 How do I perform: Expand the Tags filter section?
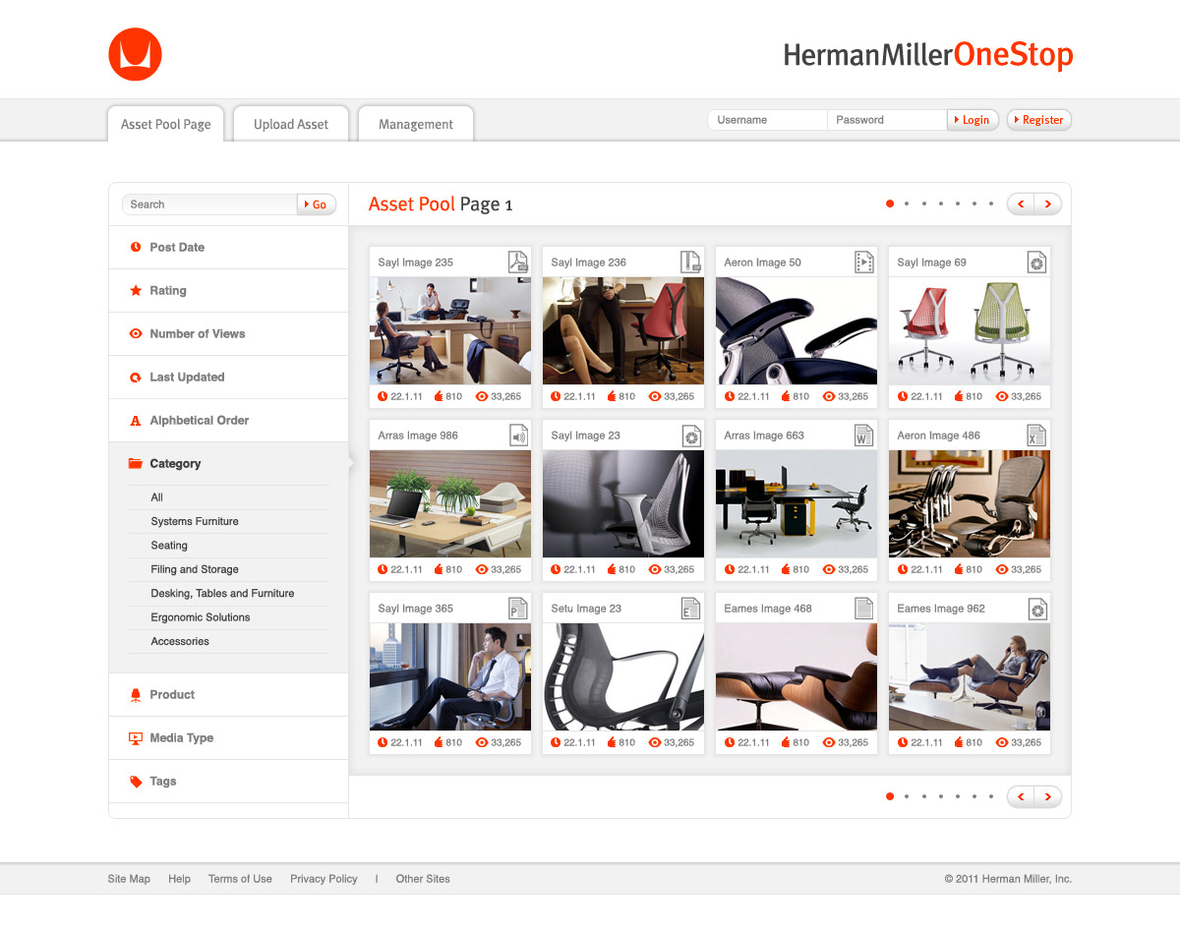coord(228,781)
